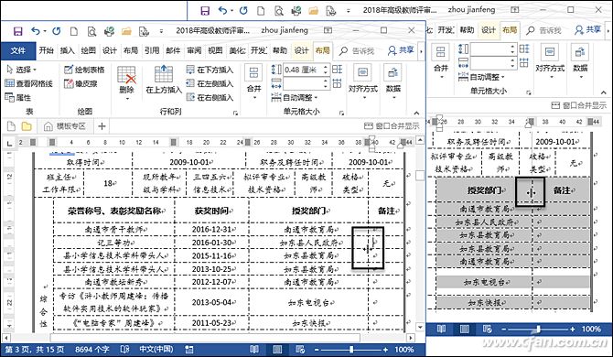613x357 pixels.
Task: Save document in back Word window
Action: [x=205, y=11]
